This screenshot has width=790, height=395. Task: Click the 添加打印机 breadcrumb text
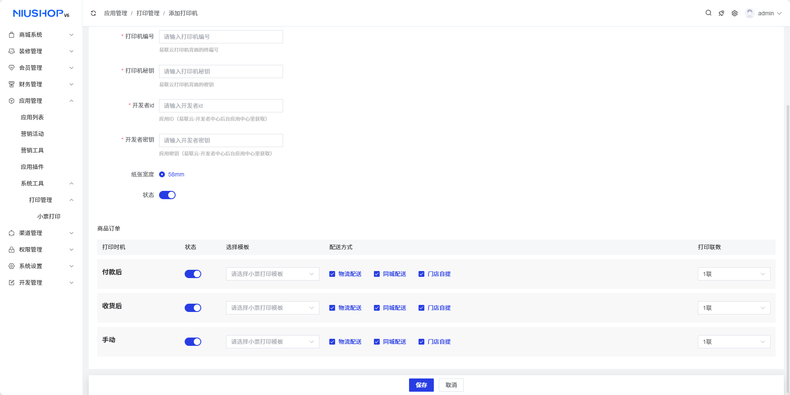click(x=183, y=13)
